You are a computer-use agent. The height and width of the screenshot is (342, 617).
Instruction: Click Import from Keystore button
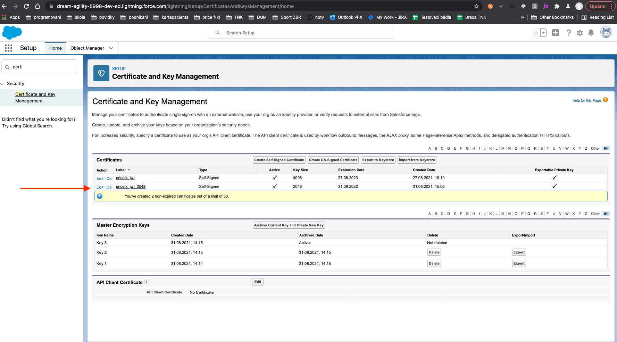tap(417, 160)
